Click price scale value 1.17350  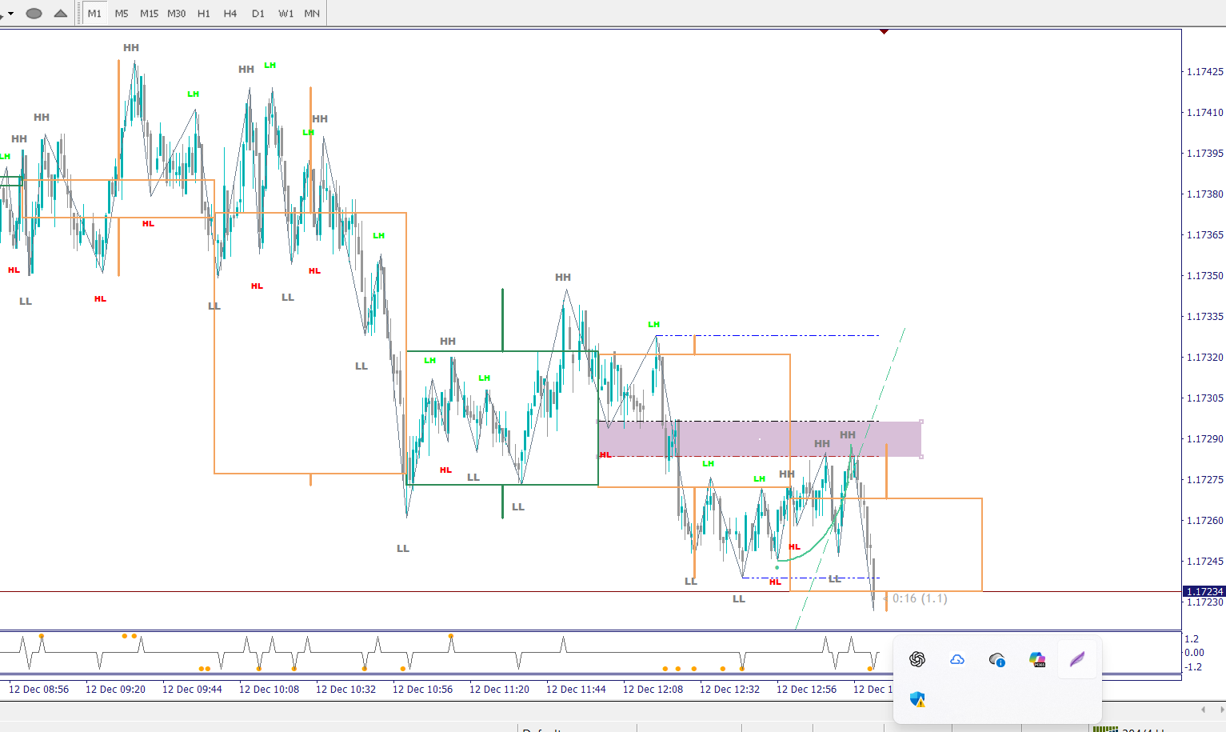pos(1204,275)
